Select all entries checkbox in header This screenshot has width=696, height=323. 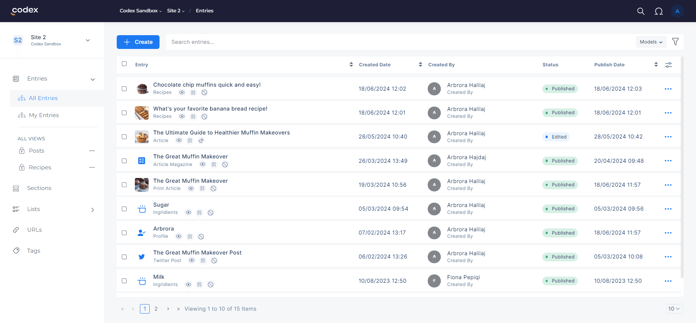point(124,64)
